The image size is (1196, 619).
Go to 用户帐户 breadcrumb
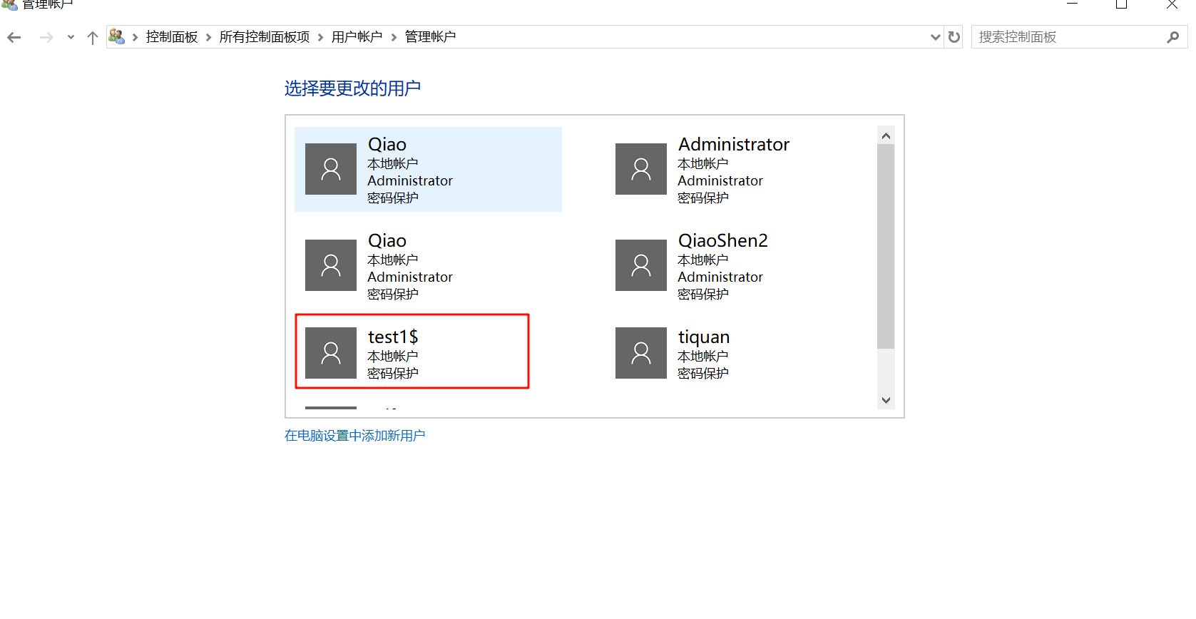click(357, 37)
